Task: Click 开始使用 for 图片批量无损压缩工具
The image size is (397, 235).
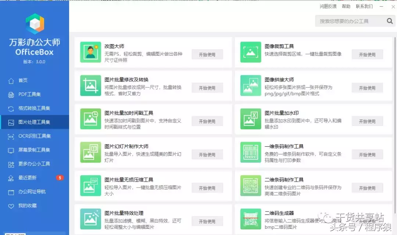Action: [207, 188]
